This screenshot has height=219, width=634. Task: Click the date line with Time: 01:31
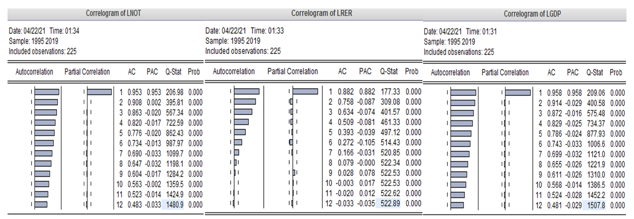460,32
